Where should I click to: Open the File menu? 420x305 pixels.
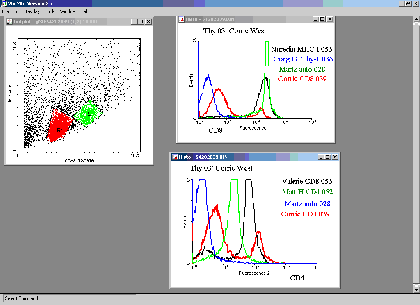5,11
